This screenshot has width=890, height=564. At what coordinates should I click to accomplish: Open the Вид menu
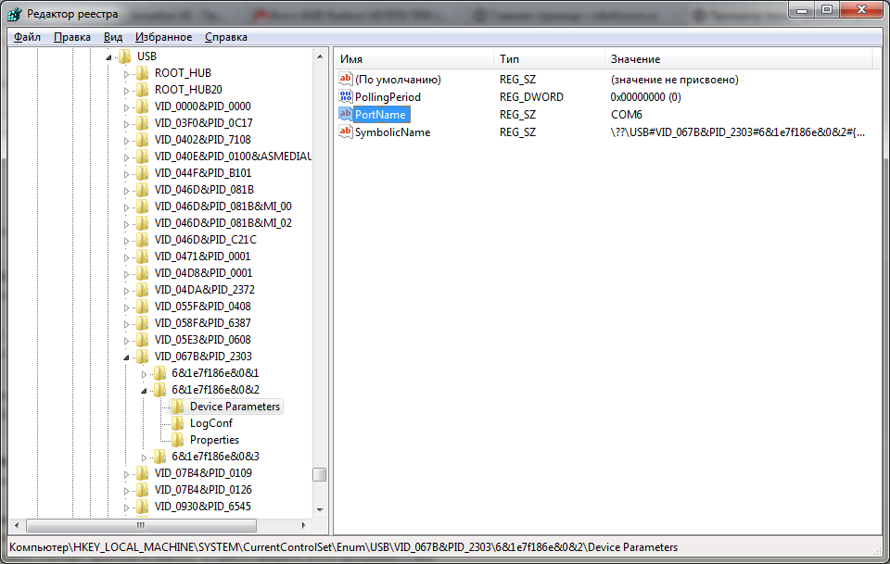113,37
